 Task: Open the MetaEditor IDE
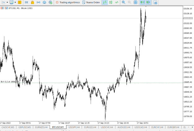26,2
